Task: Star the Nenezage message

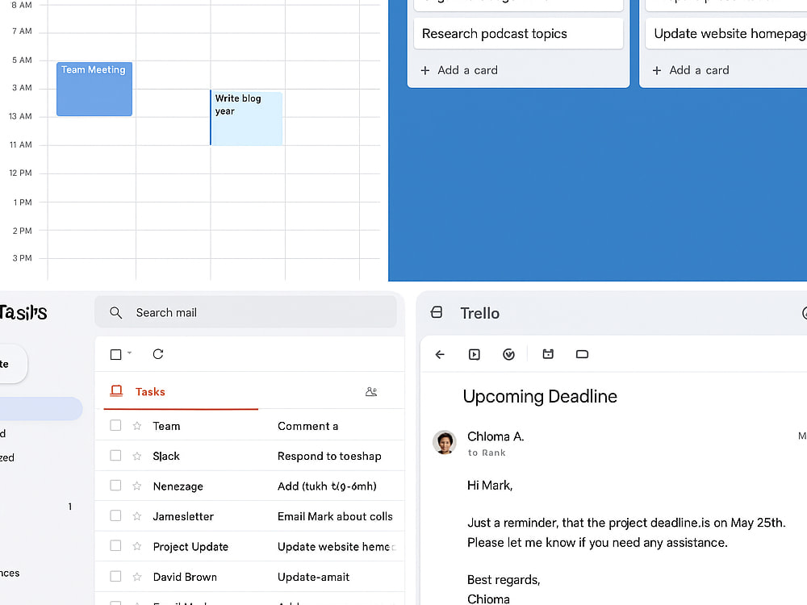Action: [137, 486]
